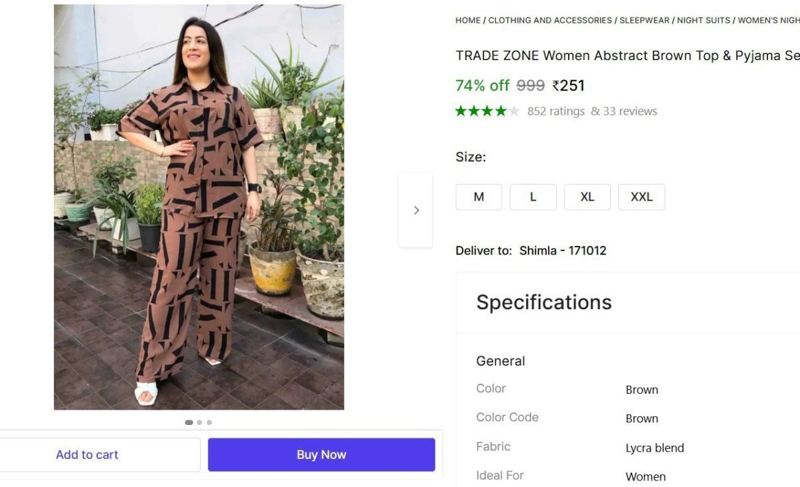Screen dimensions: 800x487
Task: Select size XL
Action: (x=587, y=197)
